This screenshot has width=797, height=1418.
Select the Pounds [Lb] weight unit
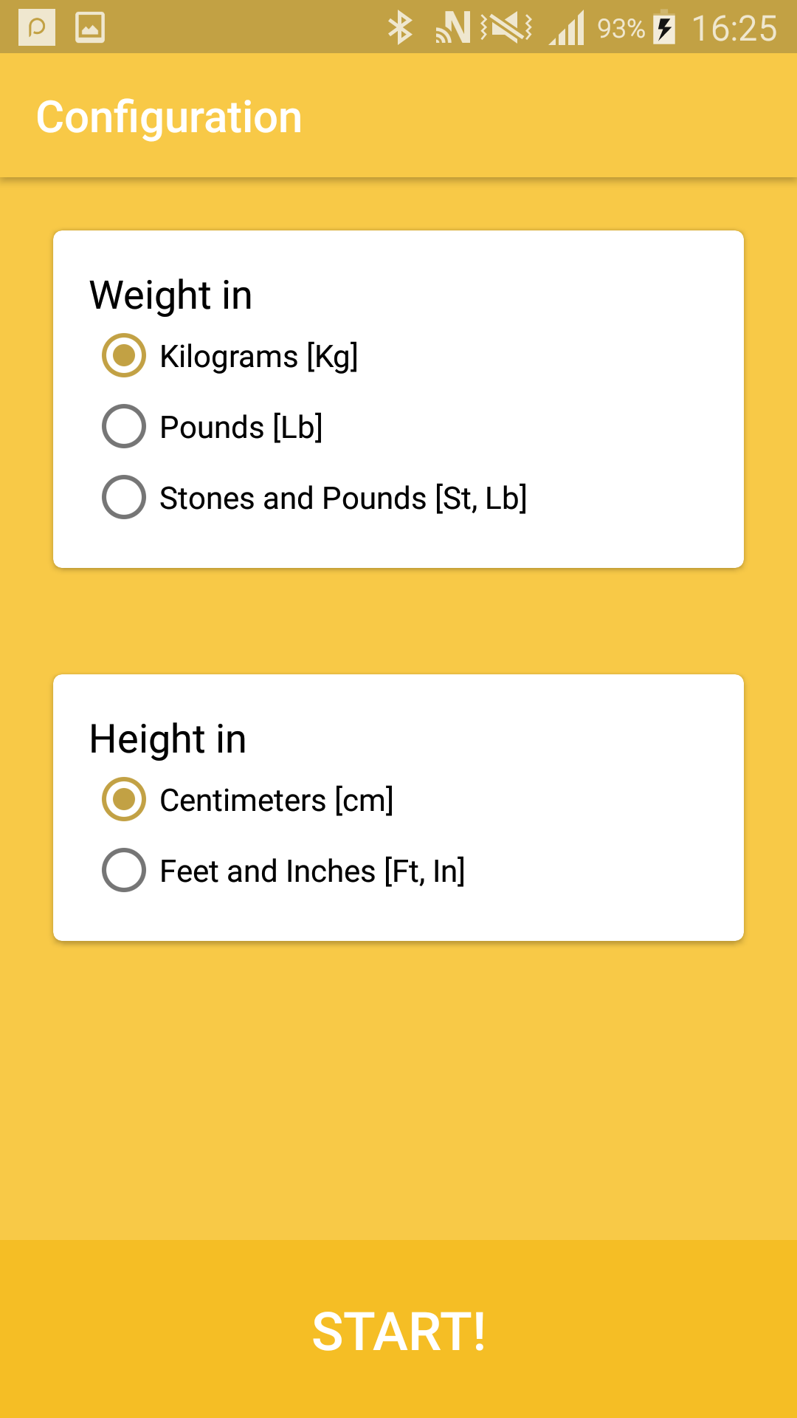(x=123, y=426)
